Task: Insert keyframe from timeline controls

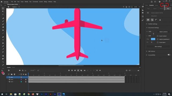Action: tap(69, 70)
